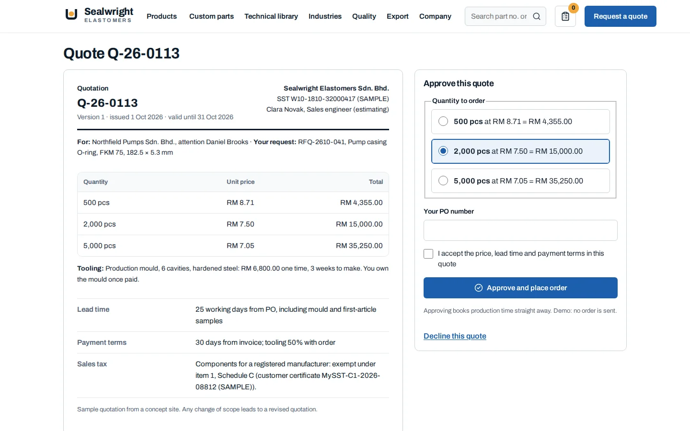Click the Sales tax label
The image size is (690, 431).
coord(92,364)
